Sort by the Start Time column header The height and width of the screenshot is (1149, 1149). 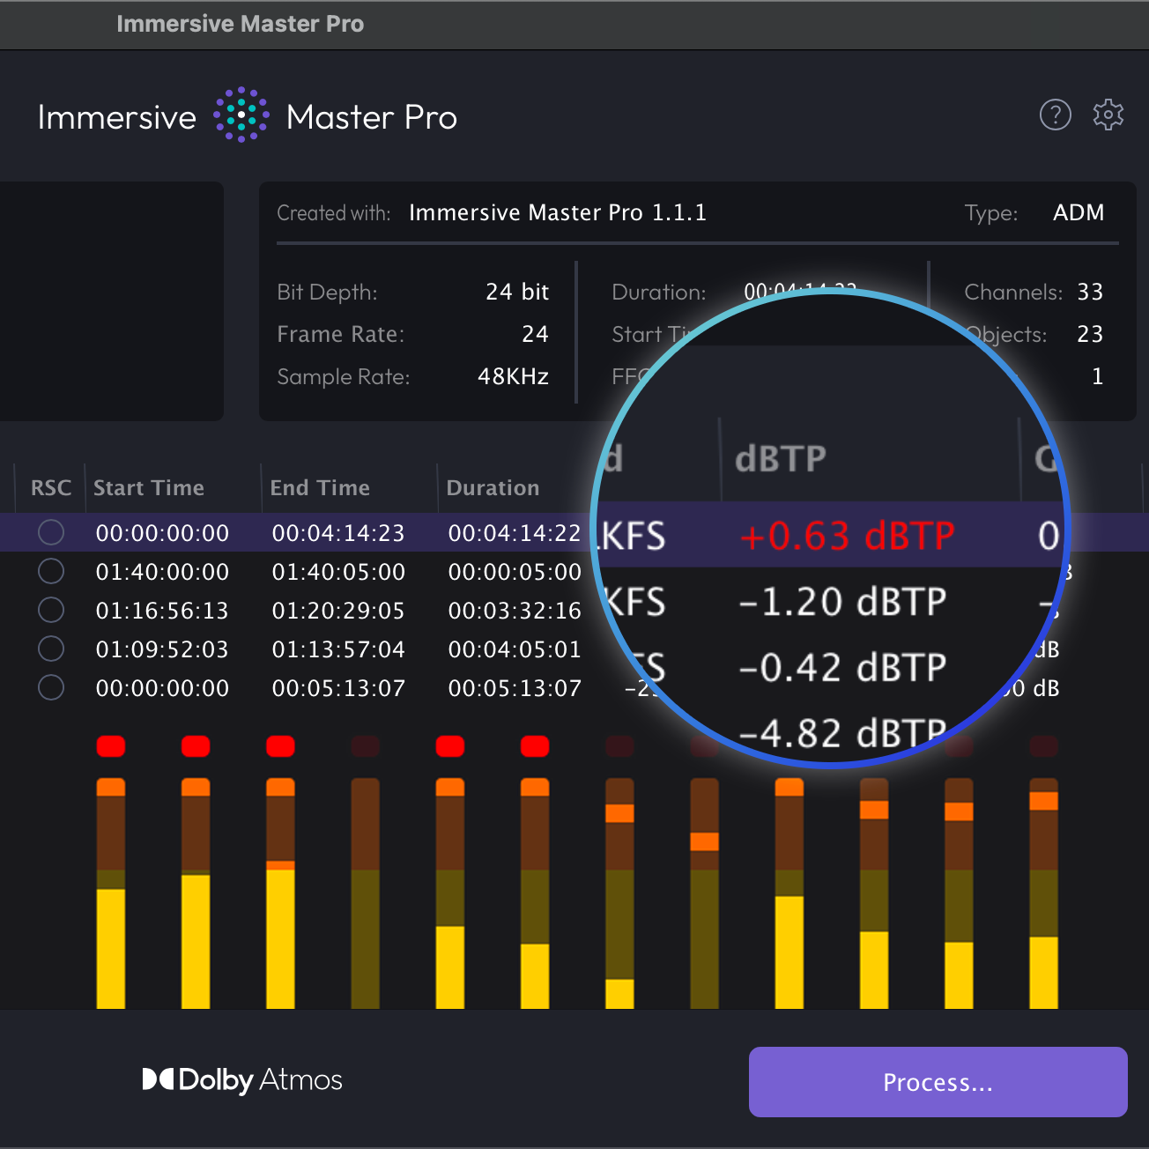[149, 488]
